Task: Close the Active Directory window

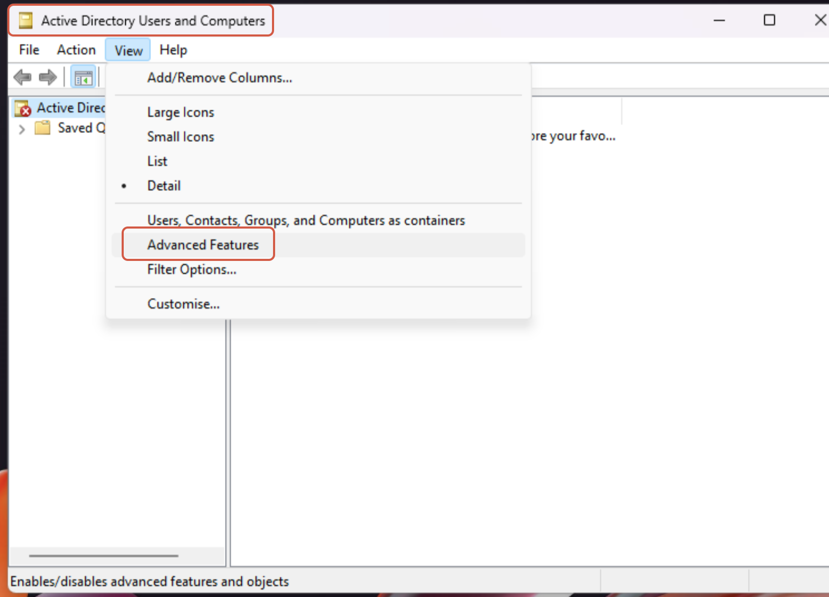Action: pos(820,20)
